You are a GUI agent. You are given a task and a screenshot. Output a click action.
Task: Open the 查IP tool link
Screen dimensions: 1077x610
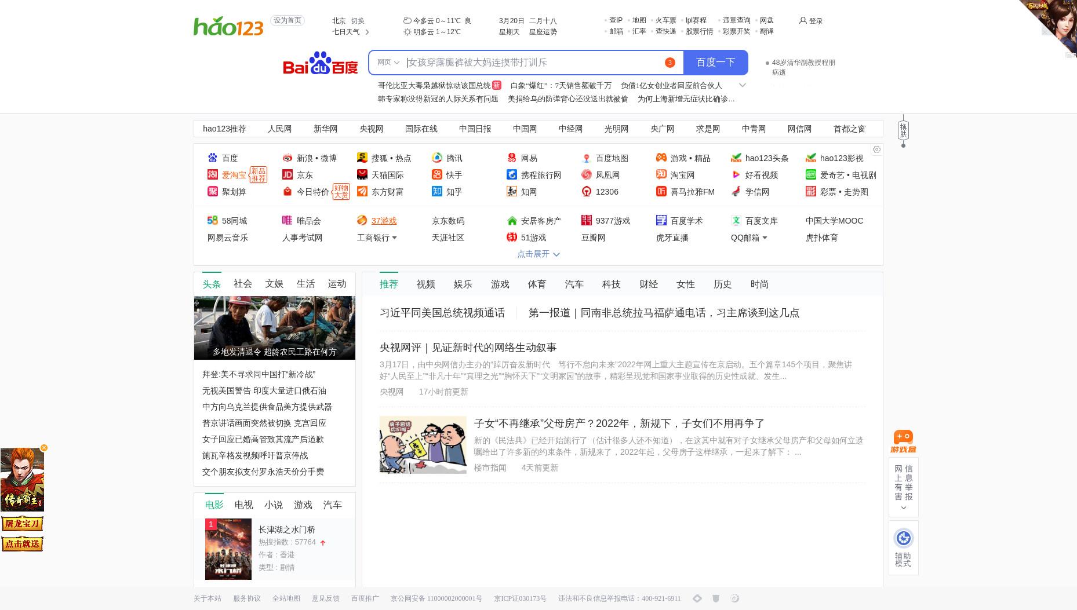[616, 20]
